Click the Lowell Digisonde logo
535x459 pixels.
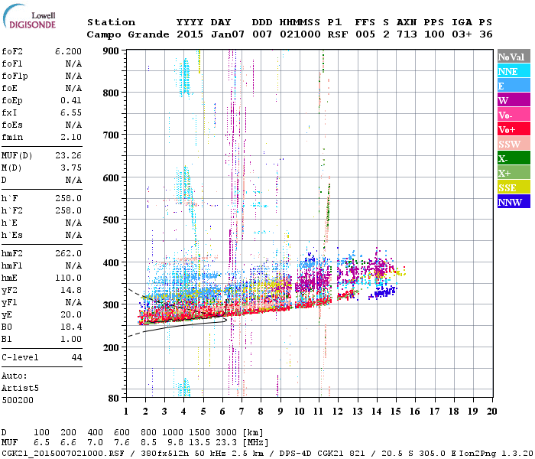[29, 17]
